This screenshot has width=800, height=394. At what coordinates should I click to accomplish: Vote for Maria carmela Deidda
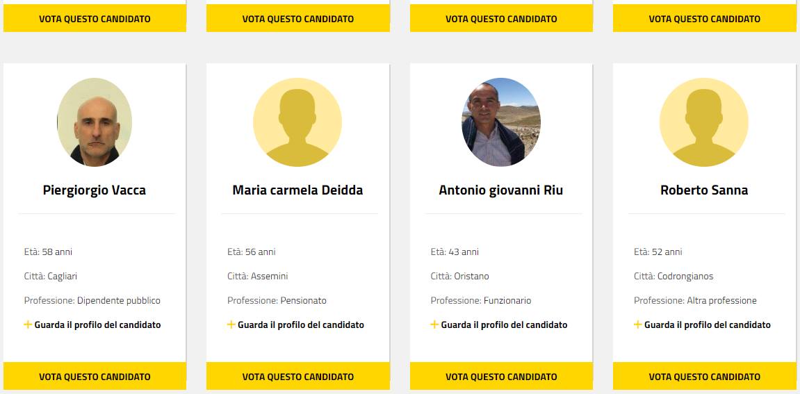(297, 377)
